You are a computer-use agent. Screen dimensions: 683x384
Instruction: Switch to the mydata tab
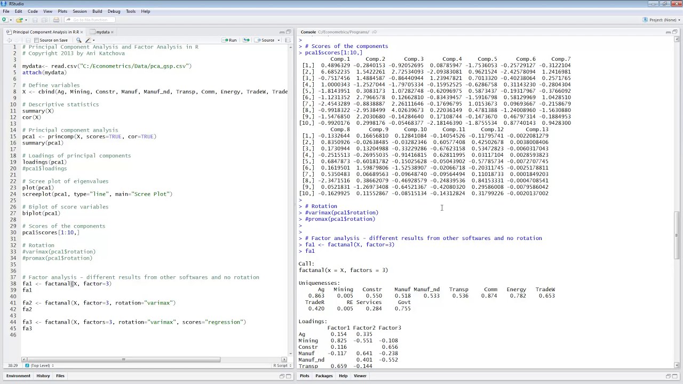tap(102, 32)
